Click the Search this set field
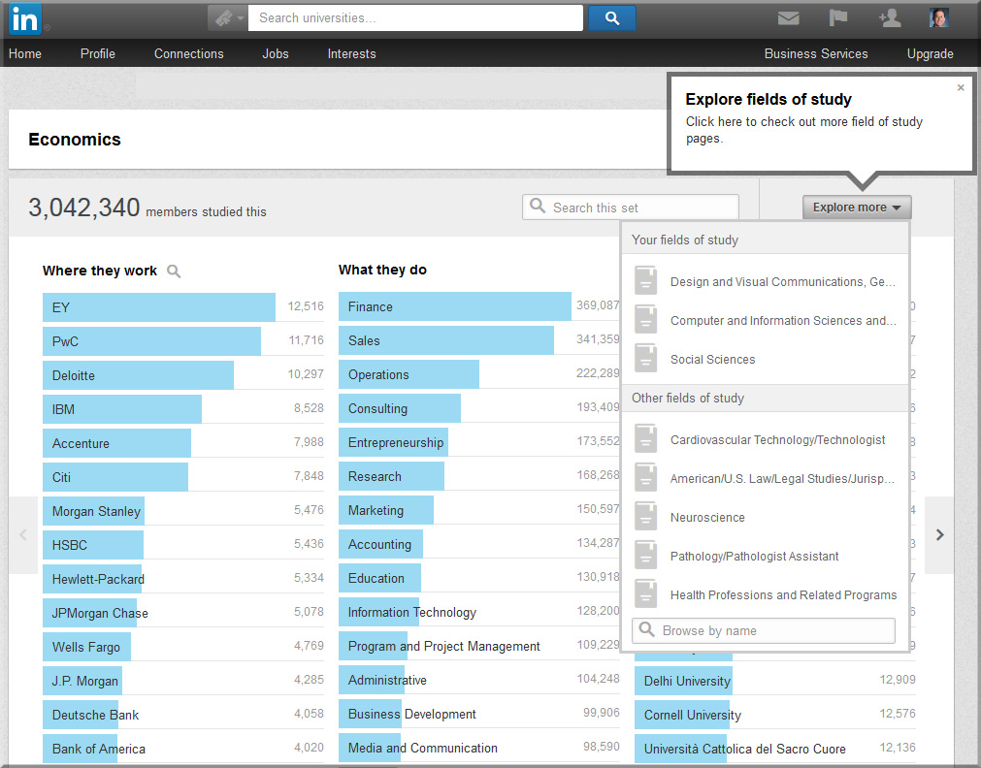This screenshot has width=981, height=768. coord(631,207)
